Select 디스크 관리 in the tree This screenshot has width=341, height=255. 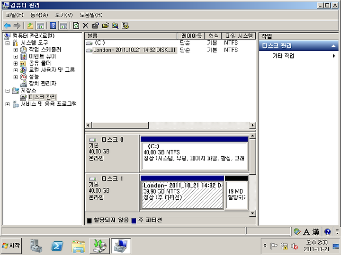[43, 97]
